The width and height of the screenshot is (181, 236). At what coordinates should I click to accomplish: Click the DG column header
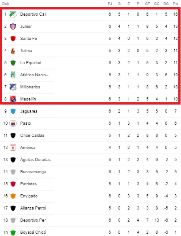click(166, 4)
